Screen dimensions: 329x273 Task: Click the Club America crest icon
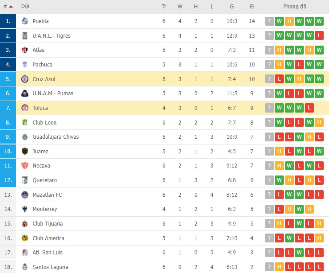[25, 238]
